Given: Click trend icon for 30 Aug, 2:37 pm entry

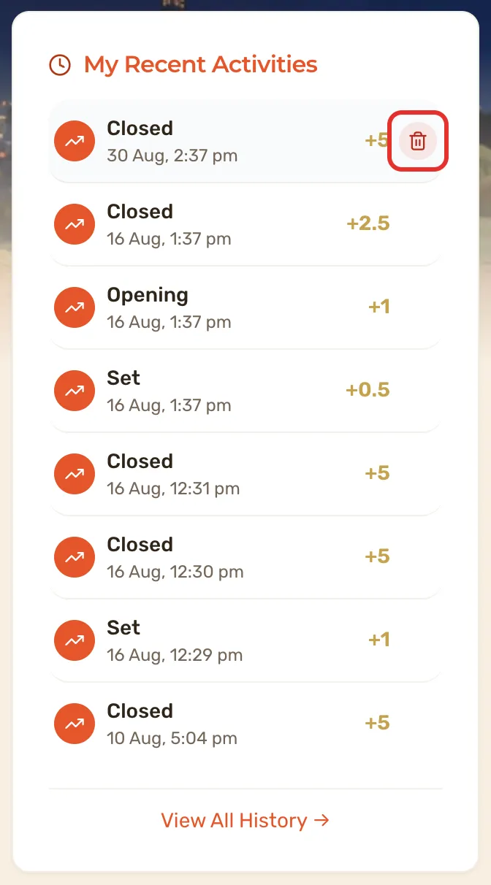Looking at the screenshot, I should coord(75,141).
